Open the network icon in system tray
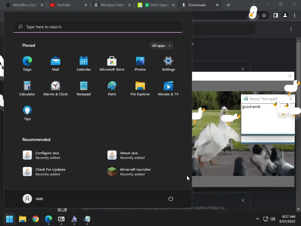Viewport: 301px width, 226px height. click(266, 219)
